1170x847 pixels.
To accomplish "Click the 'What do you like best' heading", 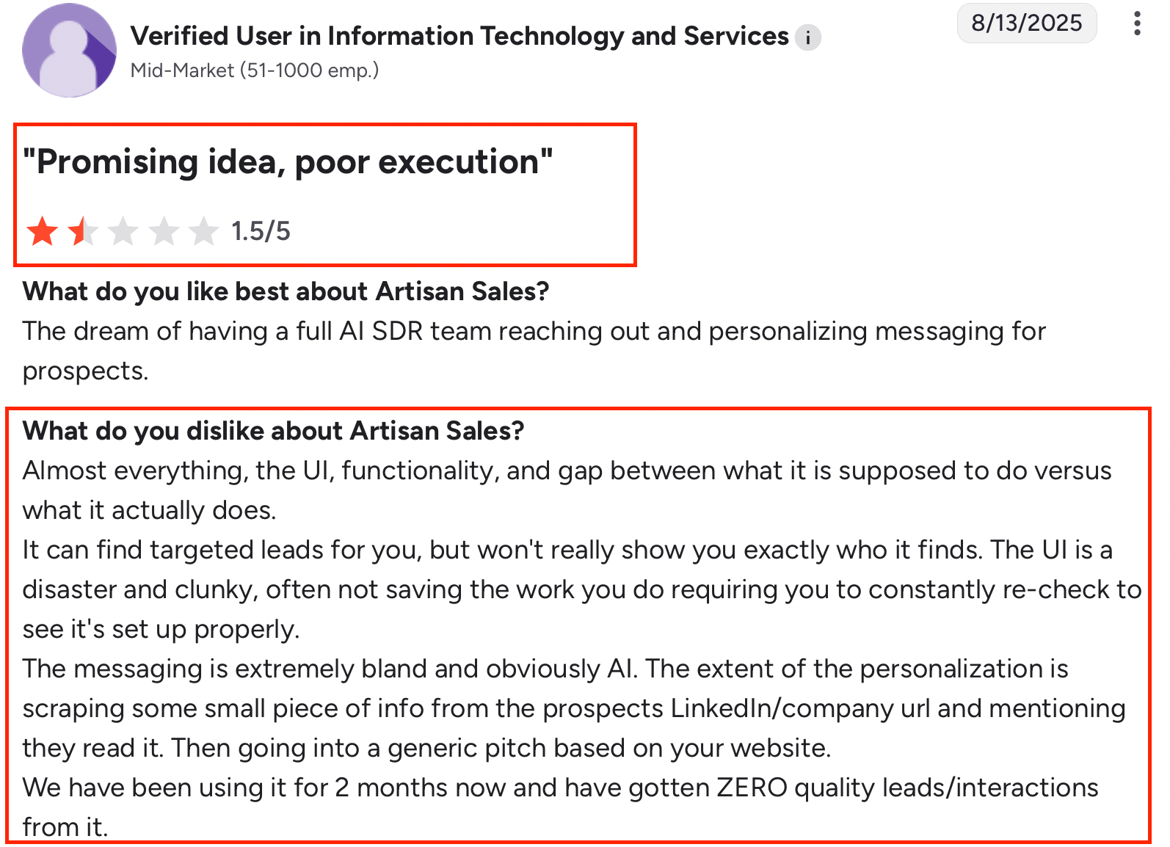I will click(x=285, y=291).
